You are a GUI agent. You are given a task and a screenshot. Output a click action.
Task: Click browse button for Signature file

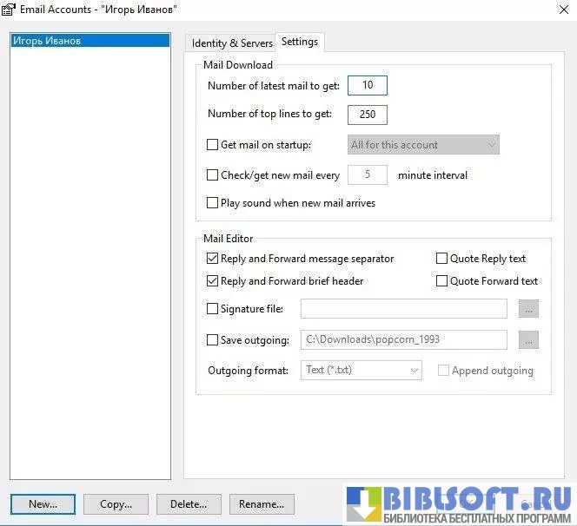coord(528,309)
